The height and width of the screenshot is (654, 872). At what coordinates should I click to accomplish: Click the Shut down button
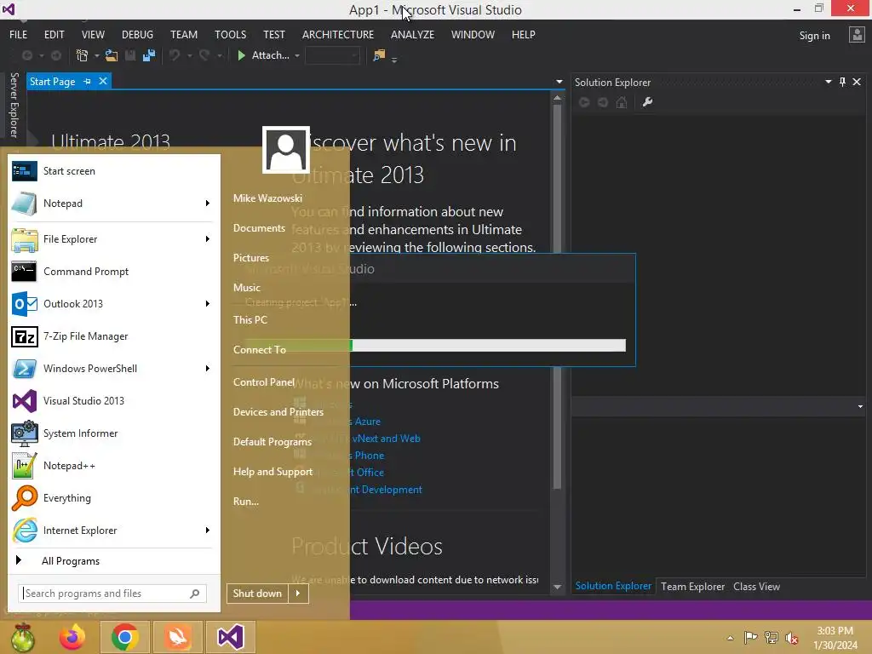coord(257,594)
